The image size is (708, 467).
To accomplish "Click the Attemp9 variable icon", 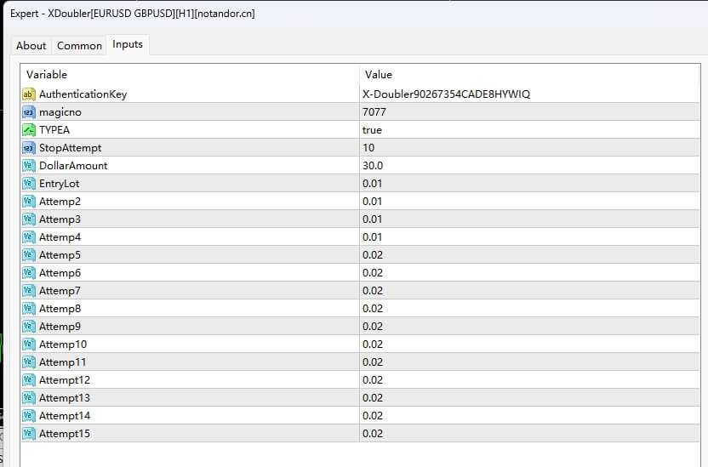I will (28, 327).
